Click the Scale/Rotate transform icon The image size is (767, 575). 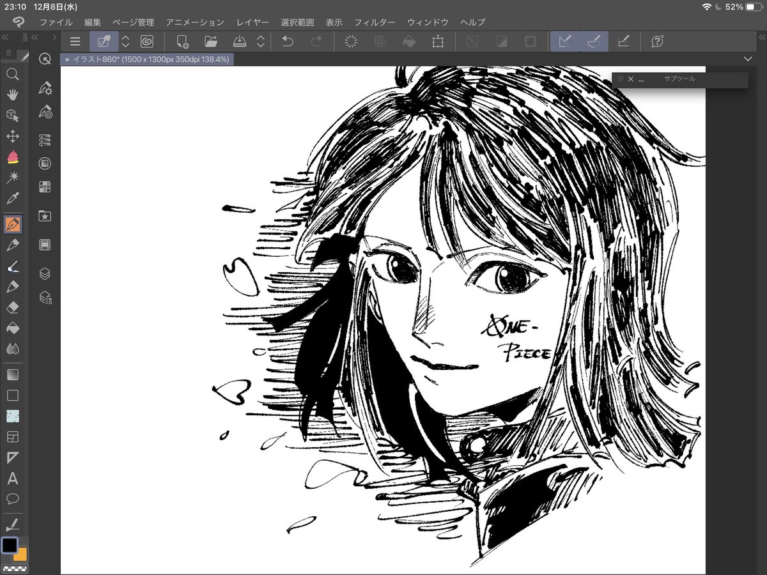point(438,42)
